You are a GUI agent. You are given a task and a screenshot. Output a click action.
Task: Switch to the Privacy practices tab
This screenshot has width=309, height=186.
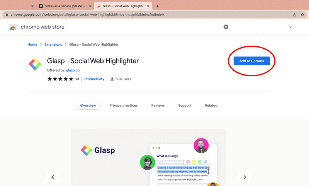click(124, 105)
